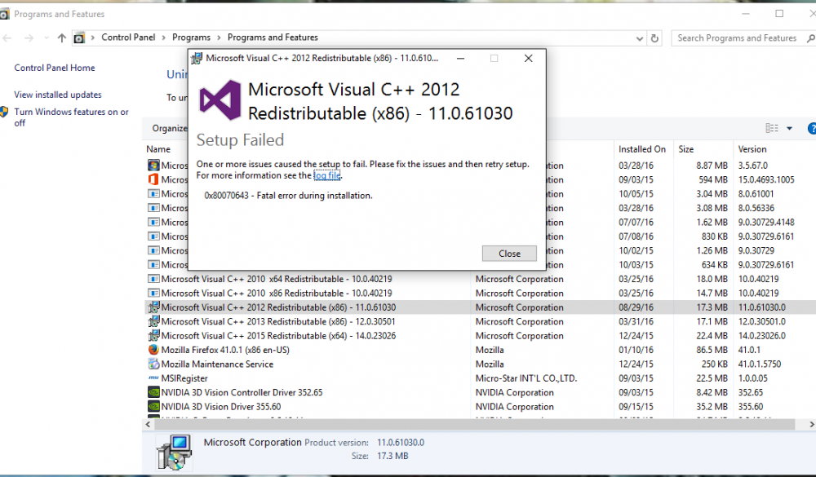Click the Visual C++ 2012 setup dialog icon

196,58
